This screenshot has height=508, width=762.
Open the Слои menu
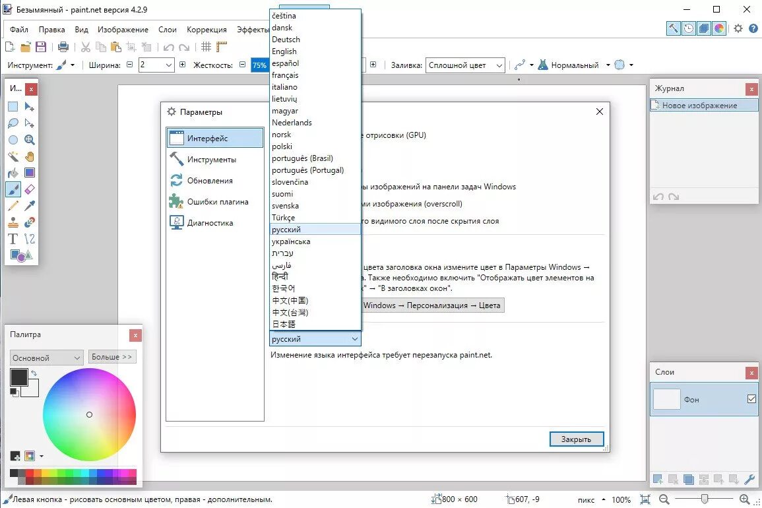[x=168, y=30]
